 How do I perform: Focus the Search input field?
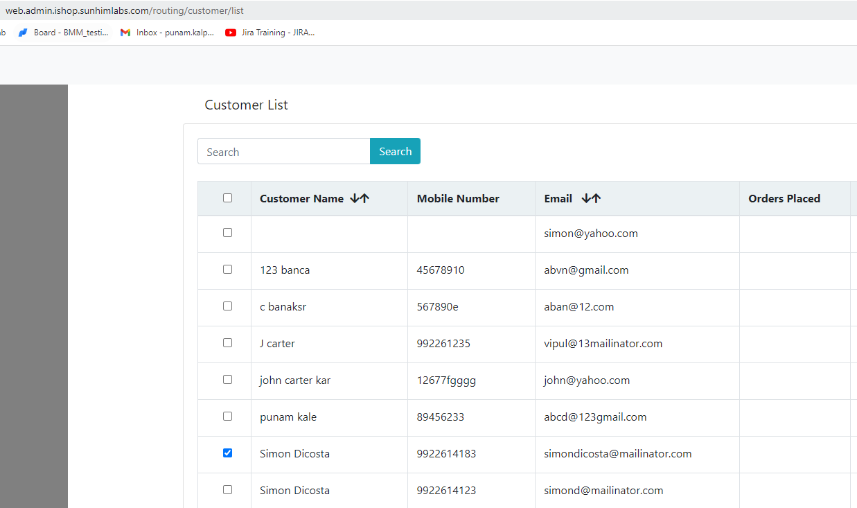pos(284,151)
